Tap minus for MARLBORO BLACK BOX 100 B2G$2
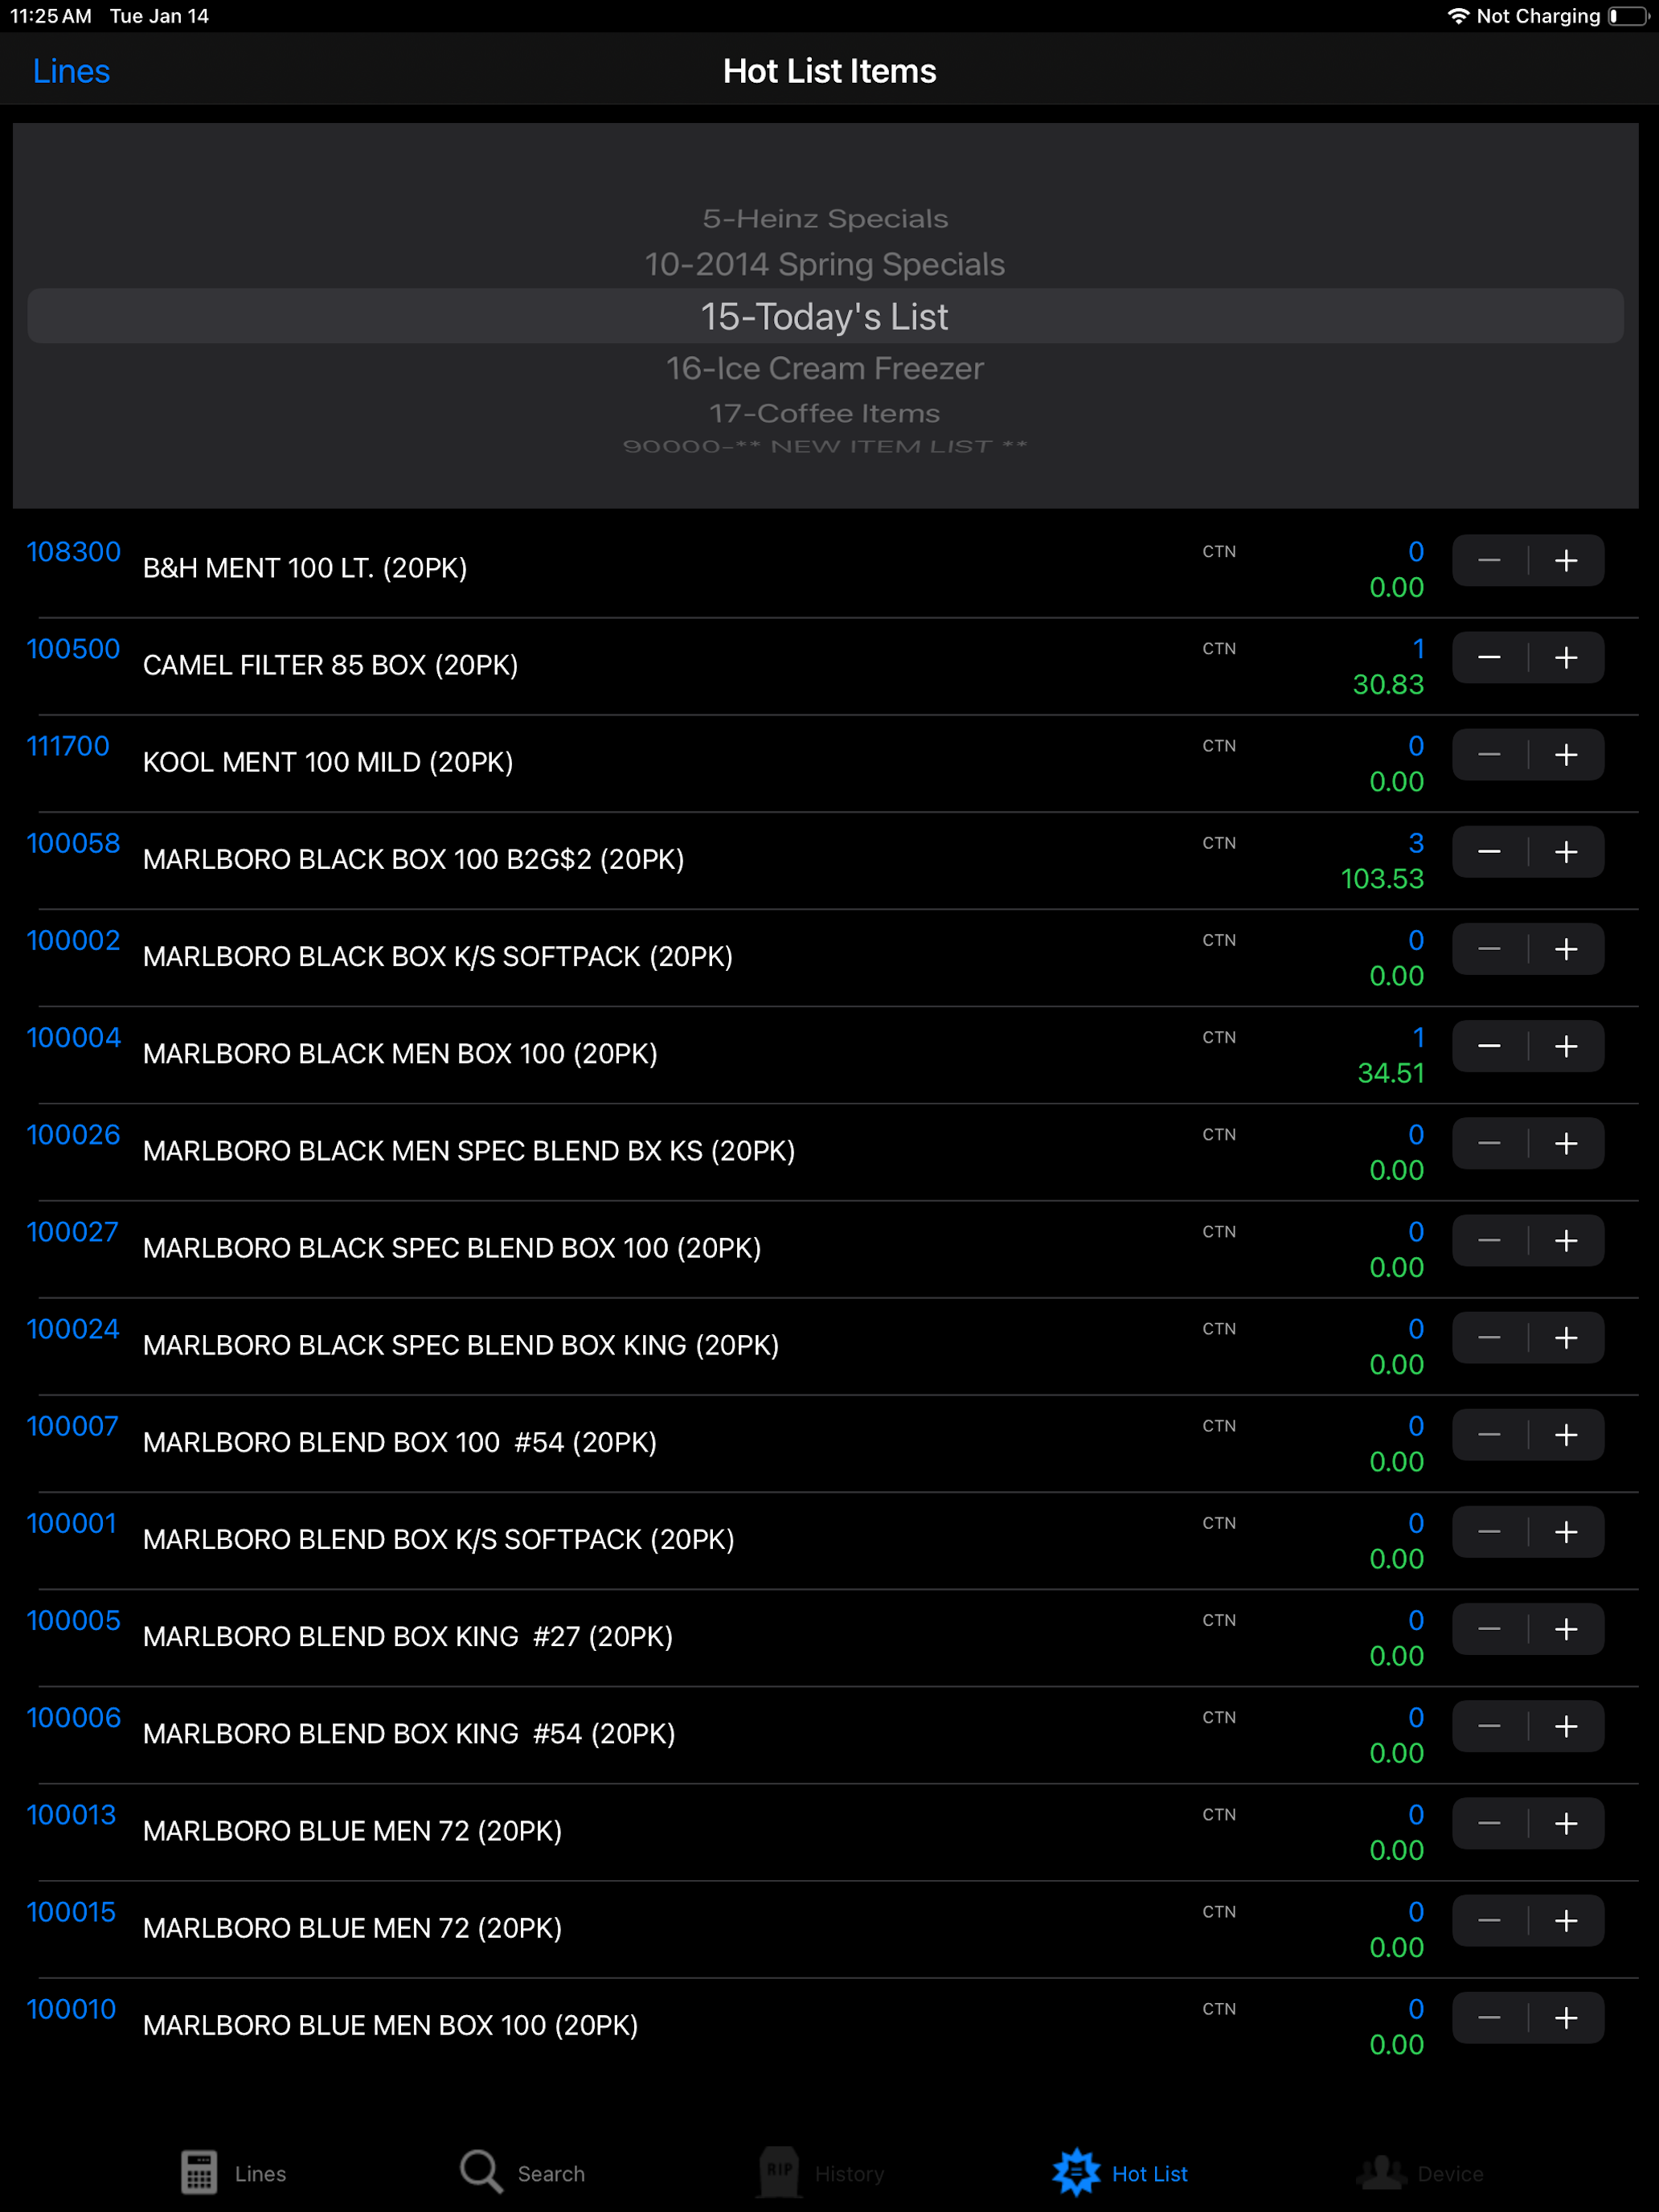This screenshot has width=1659, height=2212. pyautogui.click(x=1489, y=852)
